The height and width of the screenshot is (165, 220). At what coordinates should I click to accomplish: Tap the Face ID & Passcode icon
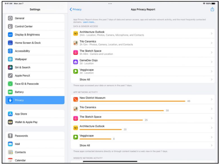pyautogui.click(x=10, y=84)
